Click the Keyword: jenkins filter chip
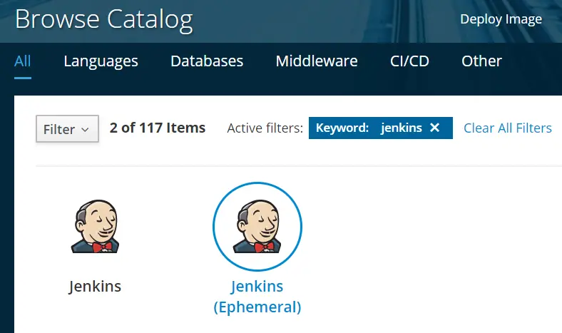 [371, 128]
